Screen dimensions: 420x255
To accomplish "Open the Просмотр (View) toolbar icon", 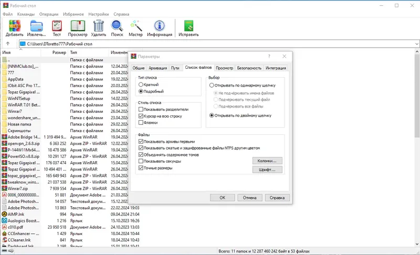I will point(78,26).
